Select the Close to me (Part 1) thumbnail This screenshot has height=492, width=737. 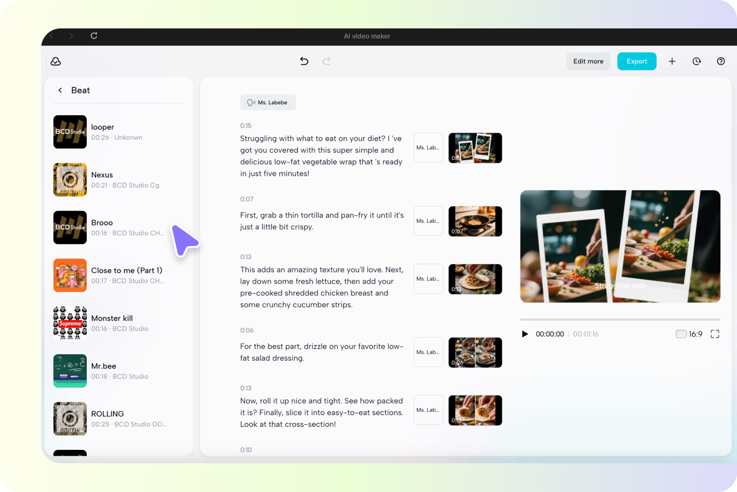pyautogui.click(x=70, y=275)
